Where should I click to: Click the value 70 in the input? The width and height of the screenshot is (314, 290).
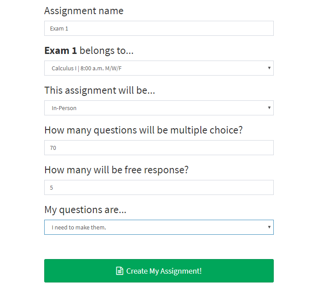[53, 148]
